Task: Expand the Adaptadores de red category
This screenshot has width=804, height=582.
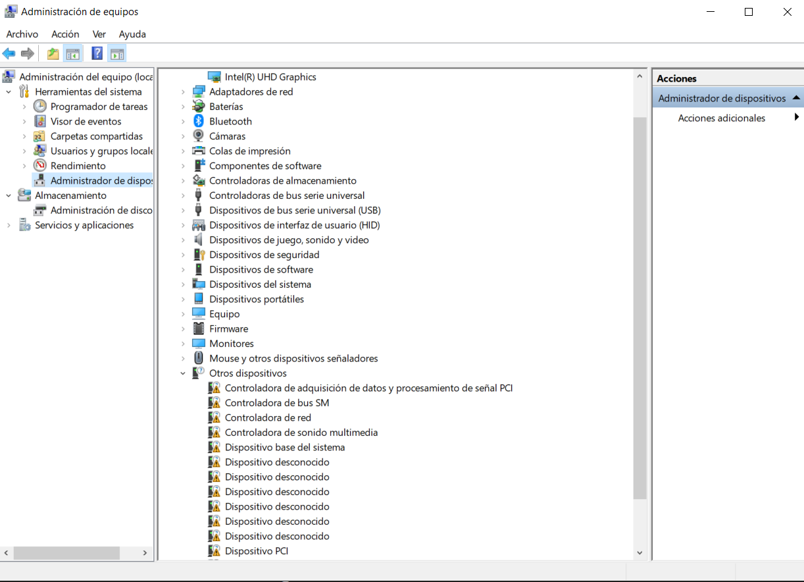Action: click(184, 92)
